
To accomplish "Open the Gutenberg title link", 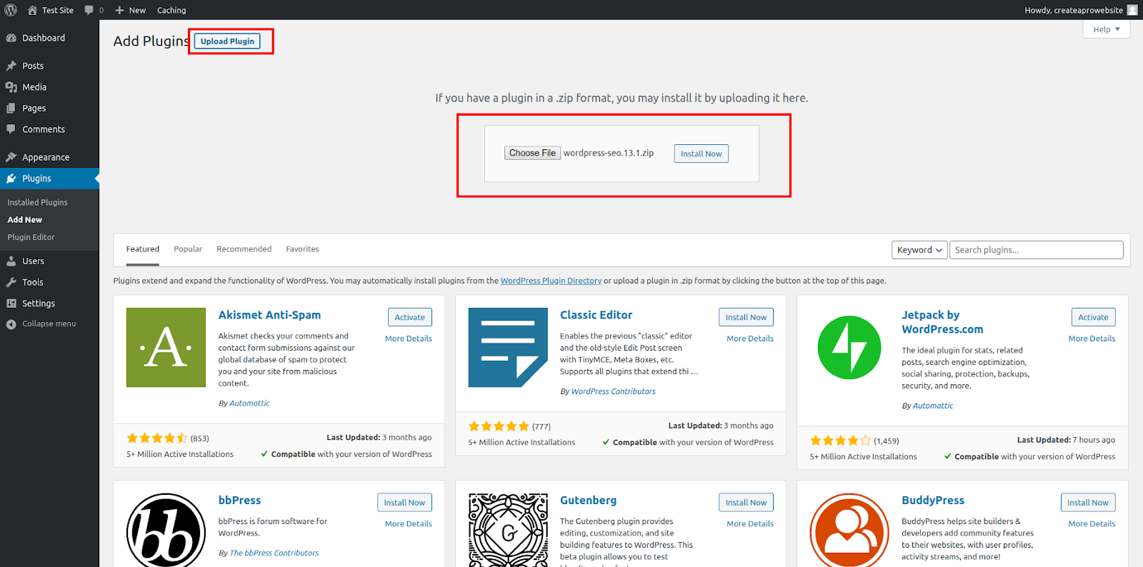I will [588, 501].
